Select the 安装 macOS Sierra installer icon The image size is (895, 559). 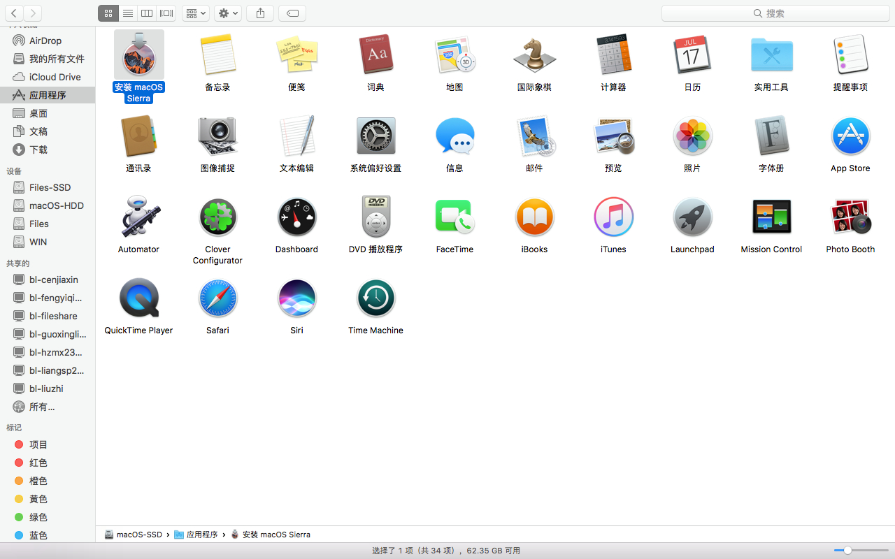pos(138,55)
